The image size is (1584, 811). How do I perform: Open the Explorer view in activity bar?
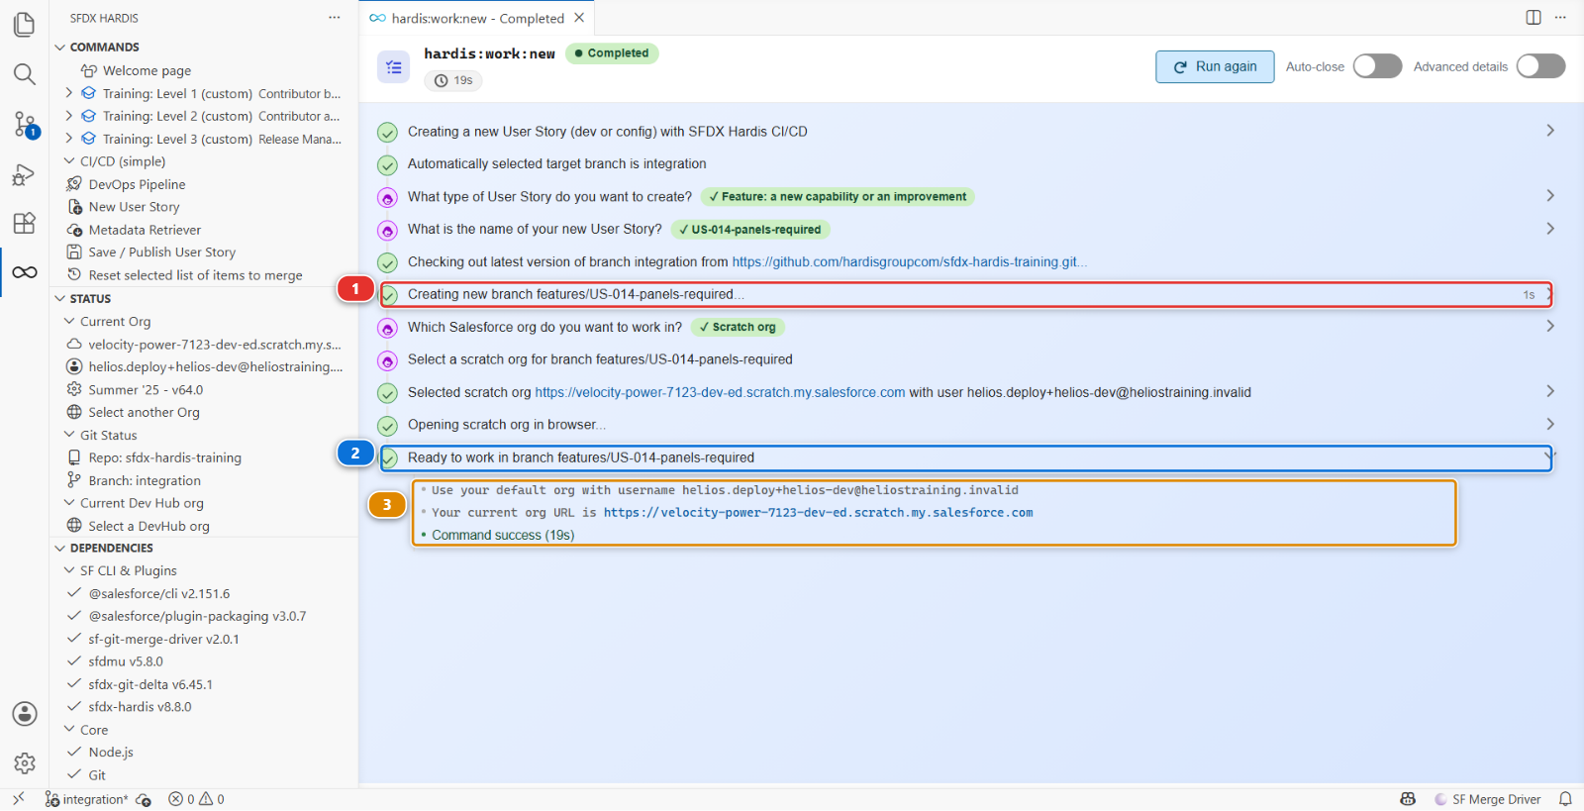click(25, 24)
